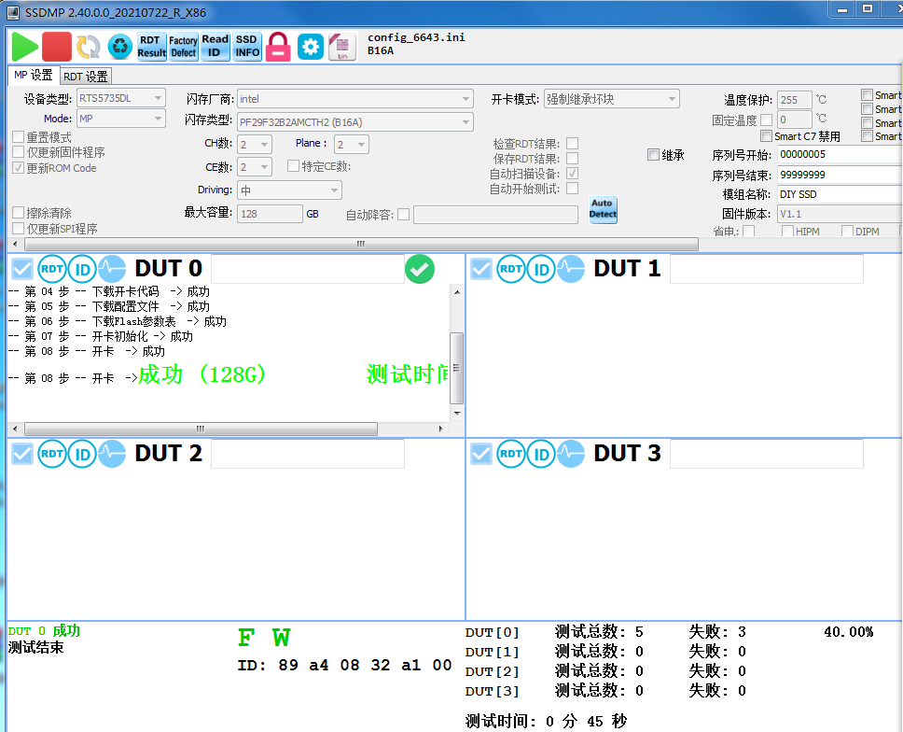
Task: Expand 闪存类型 dropdown PF29F32B2AMCTH2
Action: coord(354,121)
